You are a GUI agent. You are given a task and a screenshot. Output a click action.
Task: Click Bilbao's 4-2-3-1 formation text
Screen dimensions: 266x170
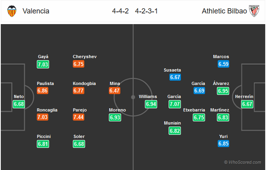(x=146, y=11)
